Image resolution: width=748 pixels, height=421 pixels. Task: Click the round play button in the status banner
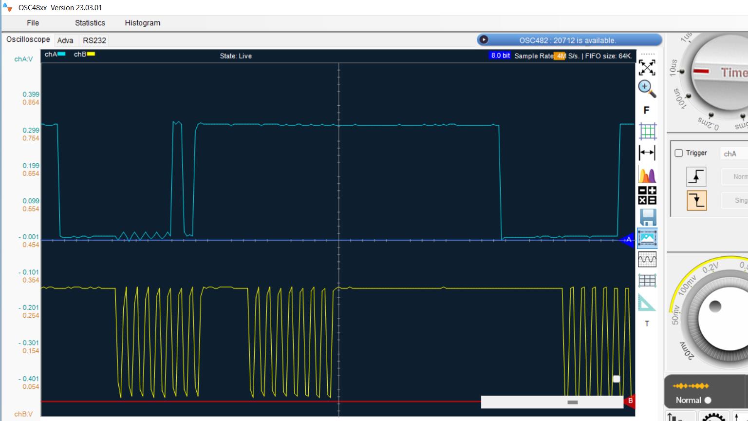484,40
